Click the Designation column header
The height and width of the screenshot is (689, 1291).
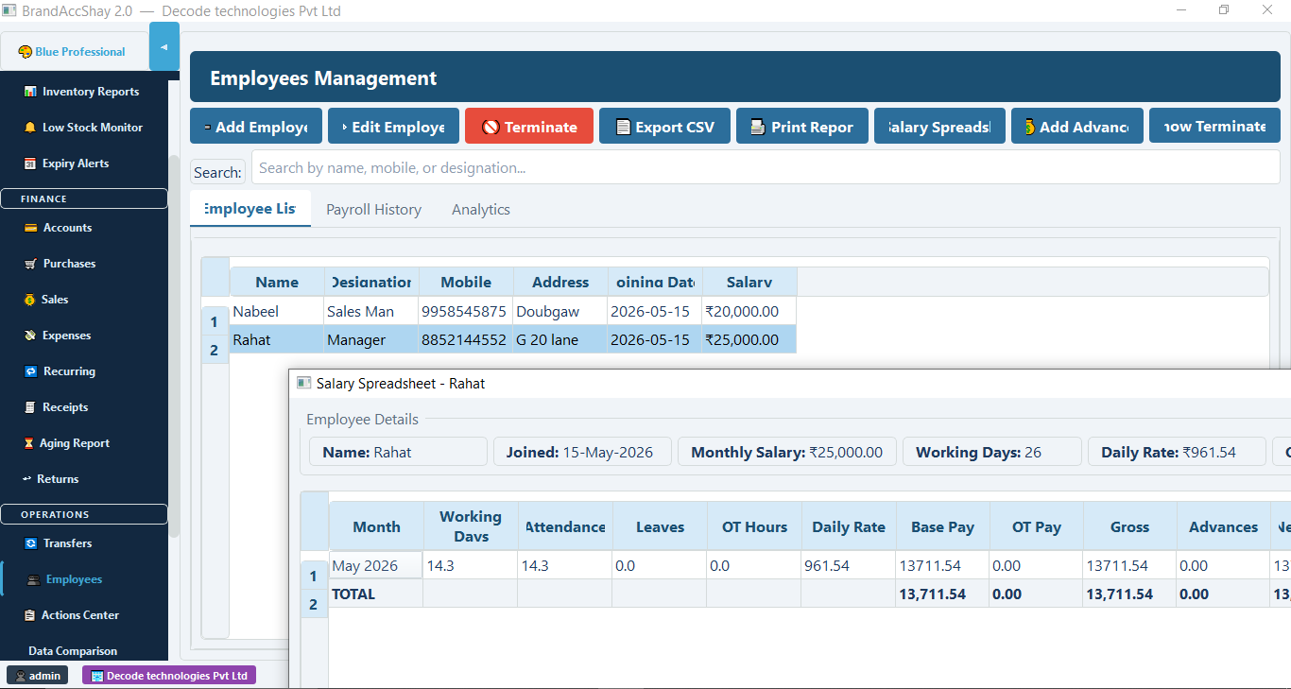click(371, 282)
